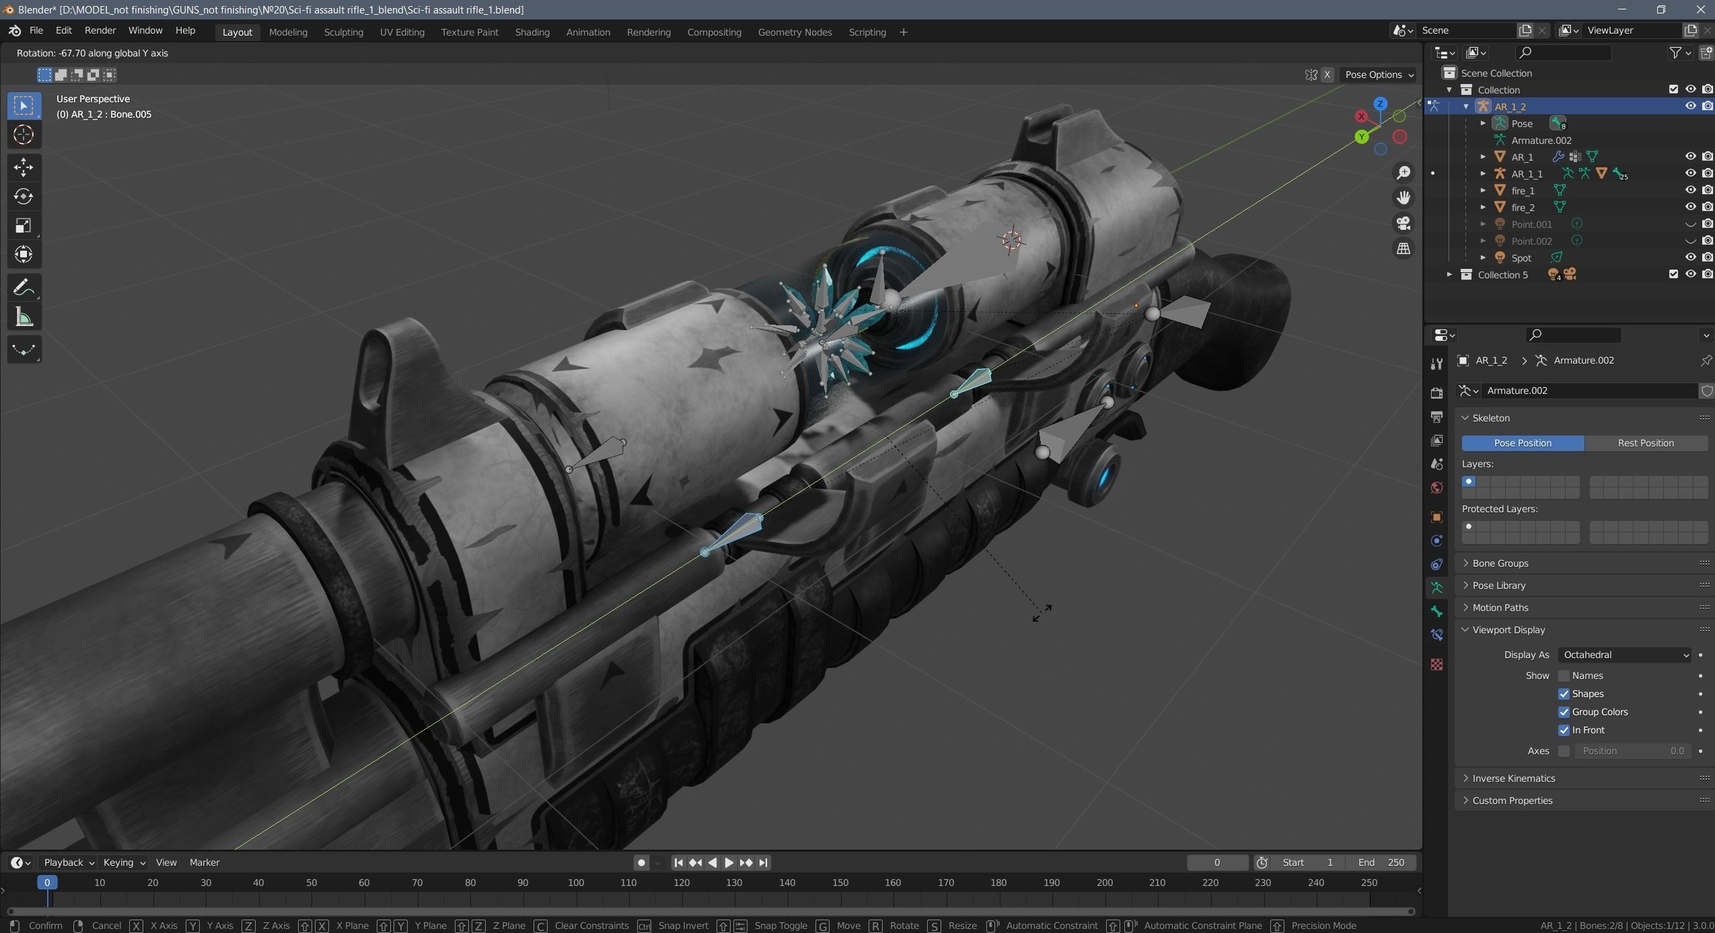Select the Rotate tool

tap(24, 197)
